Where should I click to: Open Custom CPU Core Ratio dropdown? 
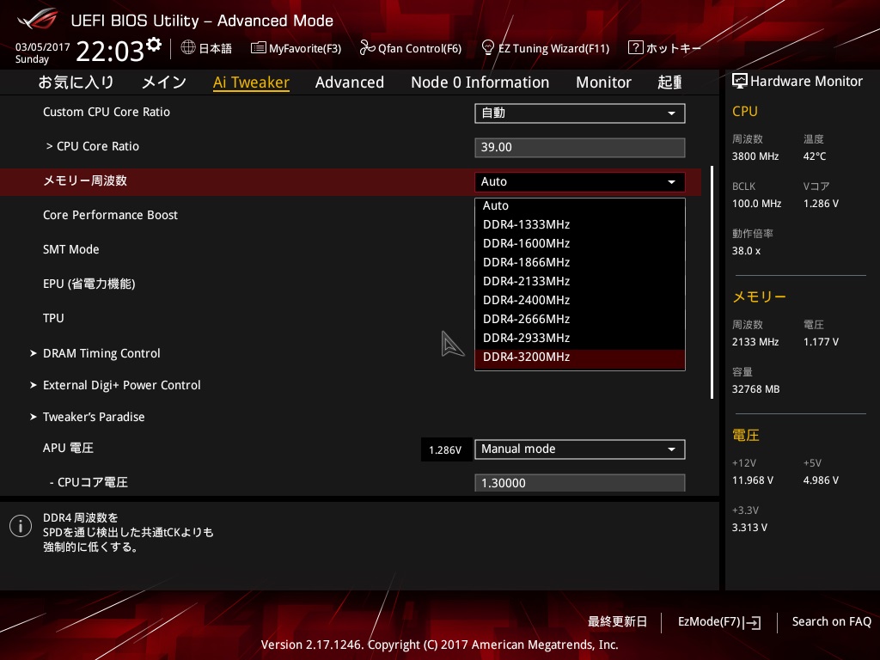580,113
